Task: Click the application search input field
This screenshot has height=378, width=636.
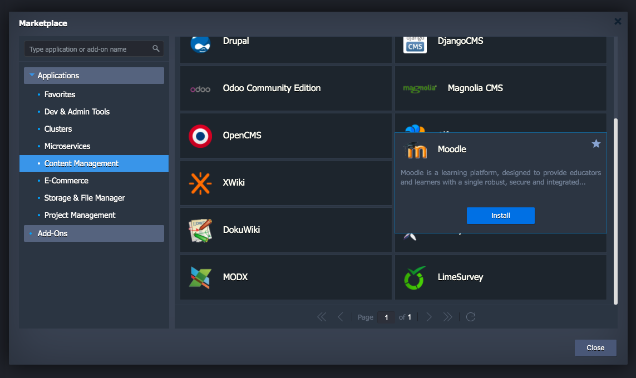Action: pyautogui.click(x=89, y=49)
